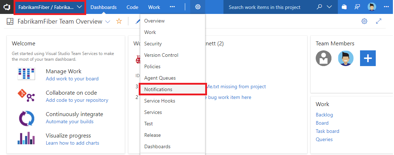Screen dimensions: 394x155
Task: Click the Manage Work heading
Action: point(64,71)
